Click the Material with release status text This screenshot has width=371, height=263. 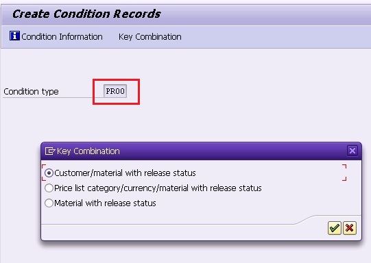tap(105, 203)
